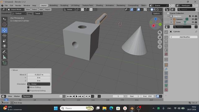Select the Select Box tool
Viewport: 199px width, 112px height.
pos(4,19)
